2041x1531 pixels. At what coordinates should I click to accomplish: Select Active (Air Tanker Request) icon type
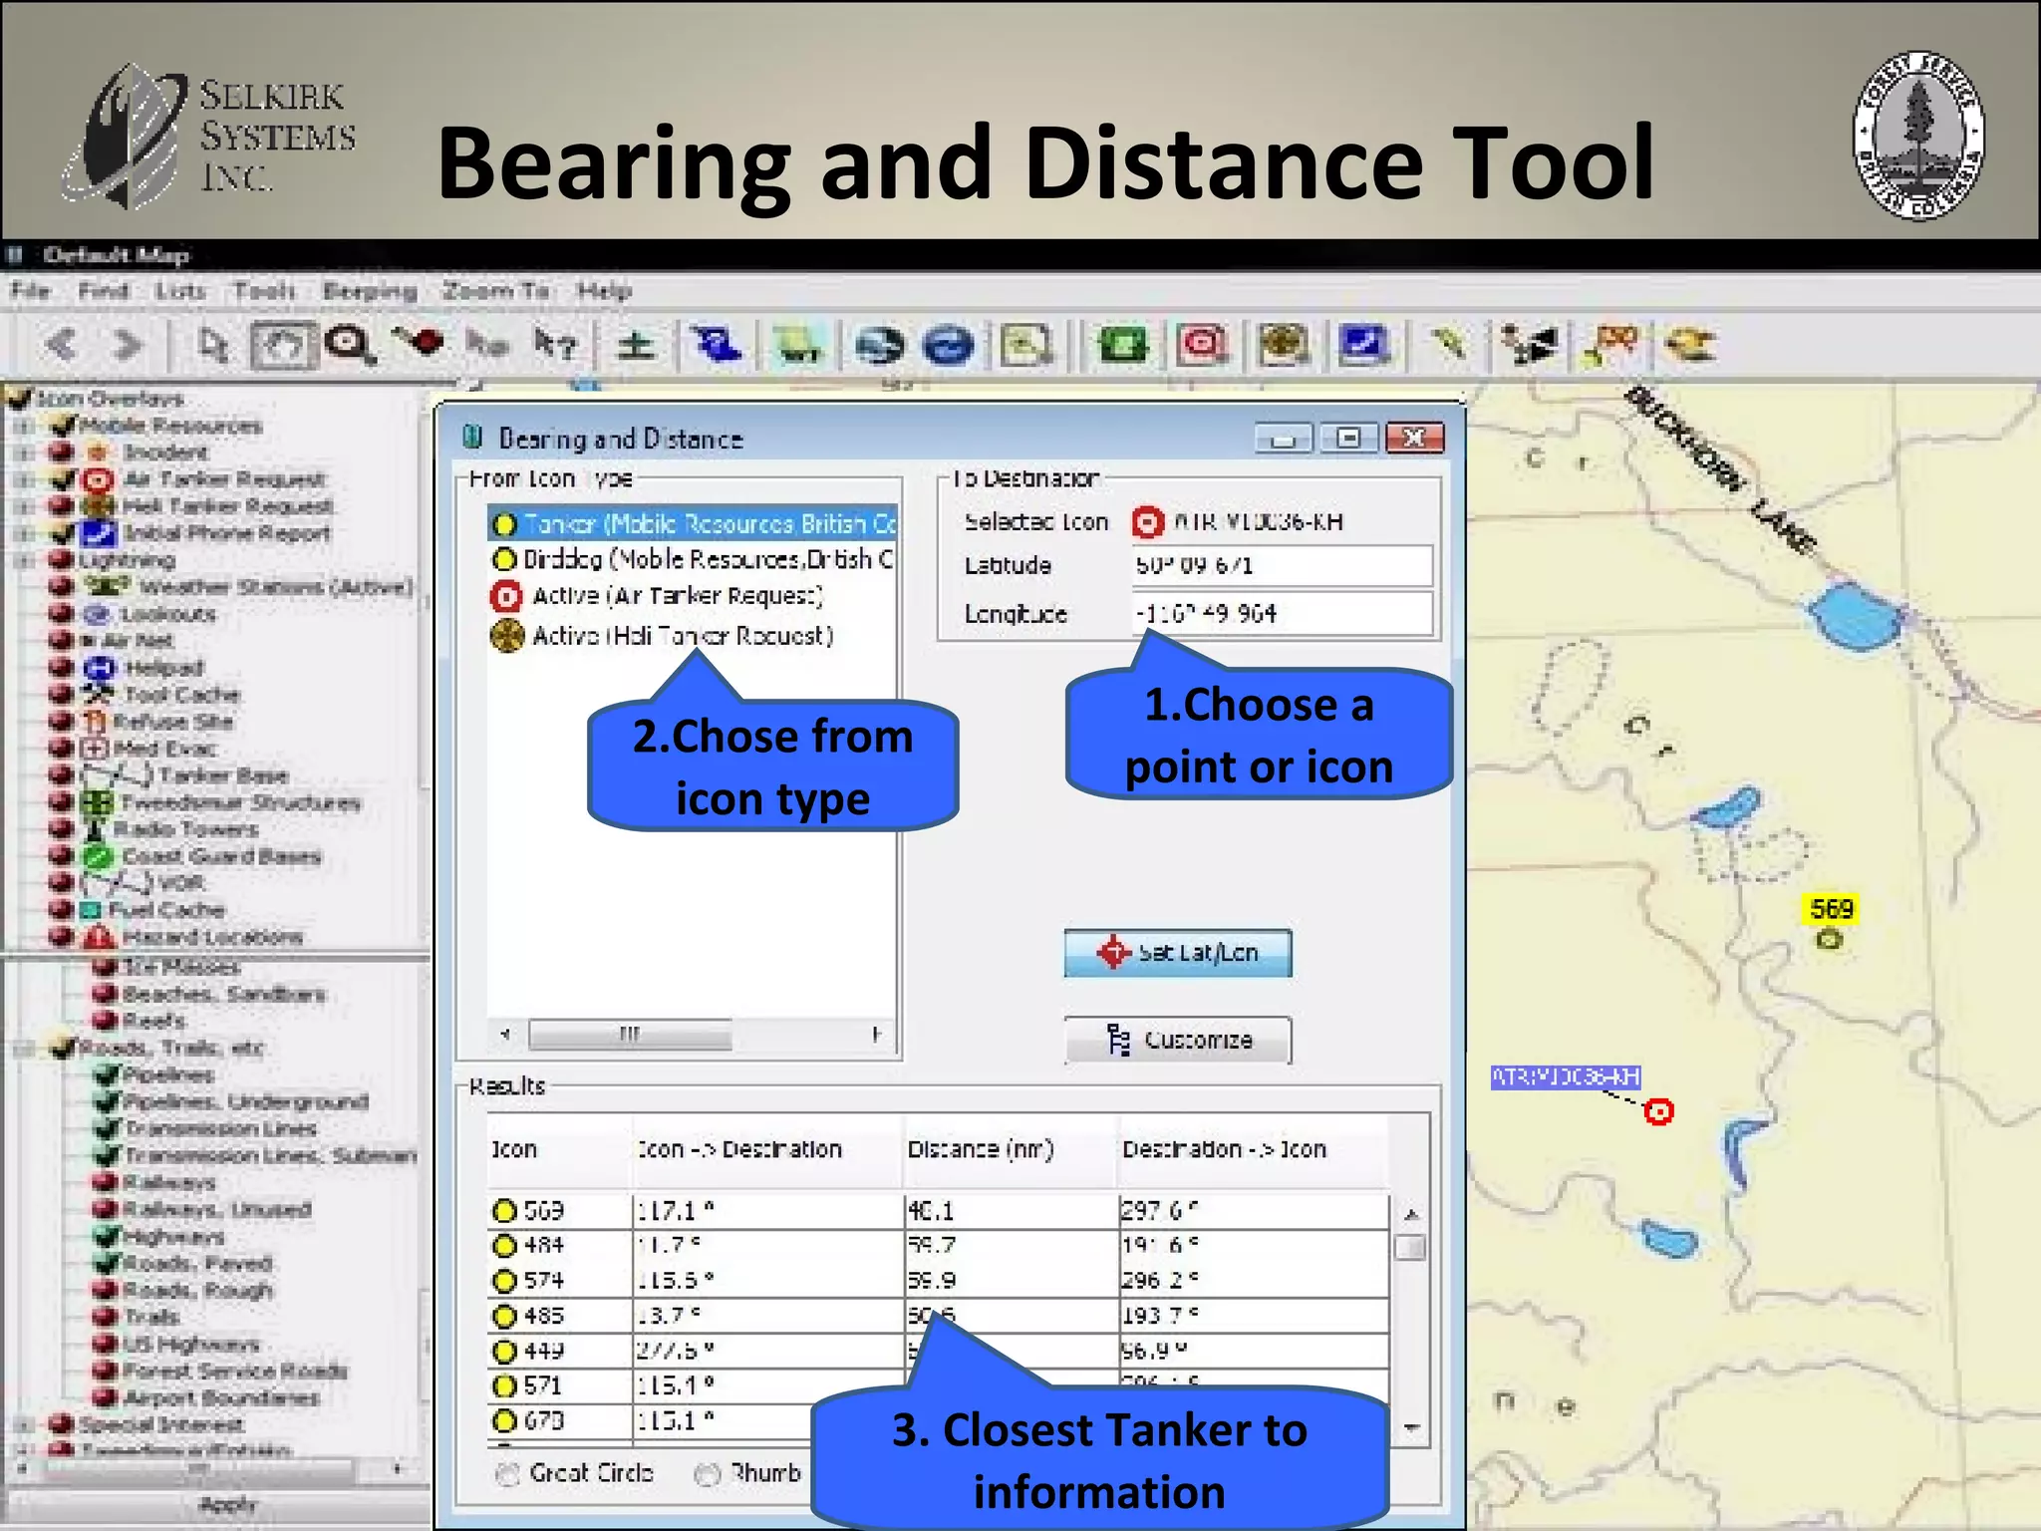pyautogui.click(x=658, y=596)
